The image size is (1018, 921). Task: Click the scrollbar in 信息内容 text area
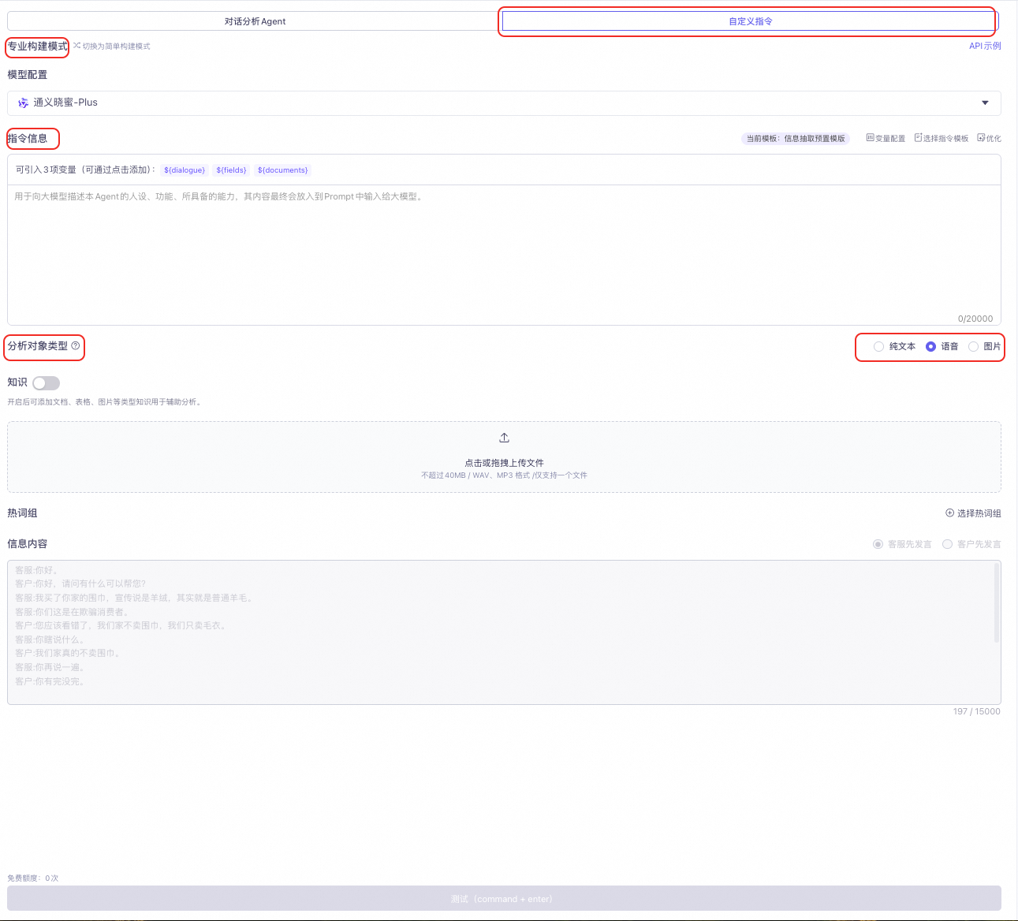coord(997,602)
